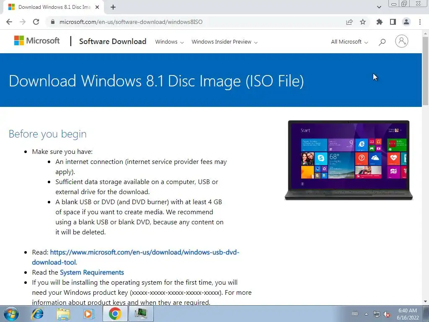Open the taskbar clock and date
This screenshot has height=322, width=429.
point(408,314)
